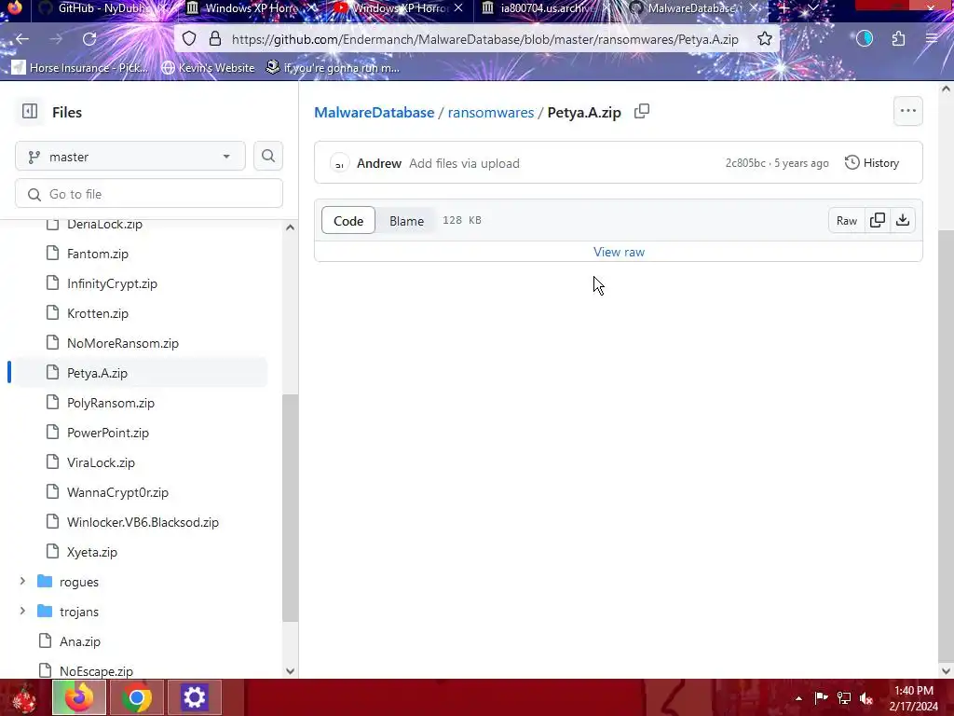Viewport: 954px width, 716px height.
Task: Click the taskbar clock showing 1:40 PM
Action: click(913, 697)
